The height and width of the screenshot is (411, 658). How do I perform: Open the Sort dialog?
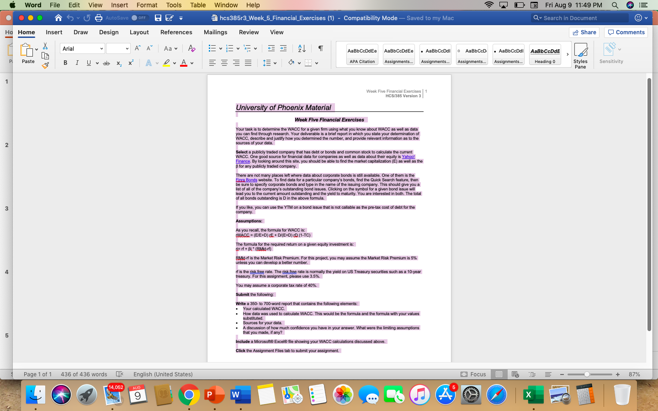click(301, 48)
